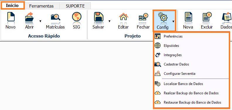Image resolution: width=232 pixels, height=110 pixels.
Task: Click the Preferências menu icon
Action: pyautogui.click(x=158, y=36)
